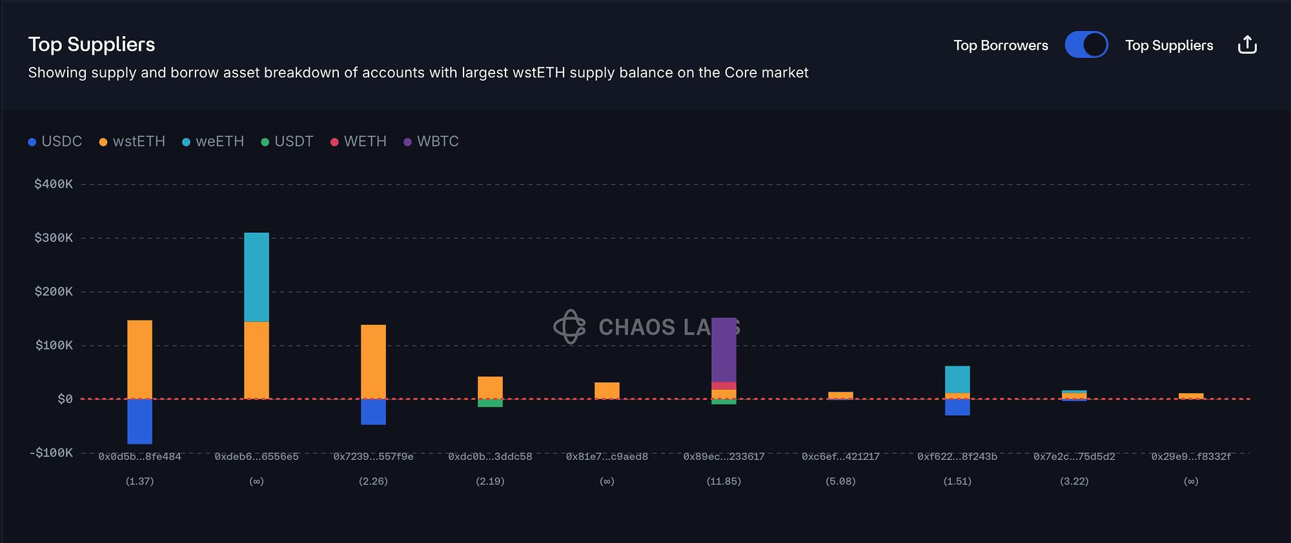Click the WBTC legend entry
Viewport: 1291px width, 543px height.
coord(431,142)
